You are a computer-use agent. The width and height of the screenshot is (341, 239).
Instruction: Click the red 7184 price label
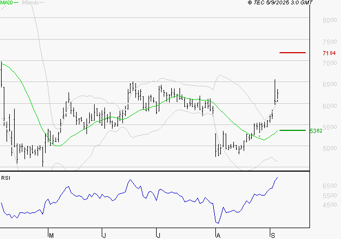tap(328, 53)
